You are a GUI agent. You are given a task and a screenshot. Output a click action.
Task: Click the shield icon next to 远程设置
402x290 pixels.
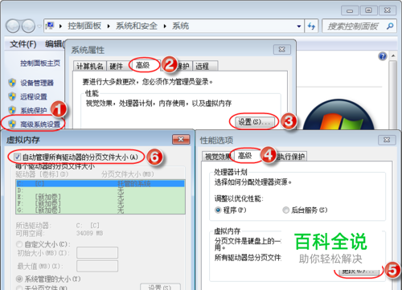click(12, 96)
